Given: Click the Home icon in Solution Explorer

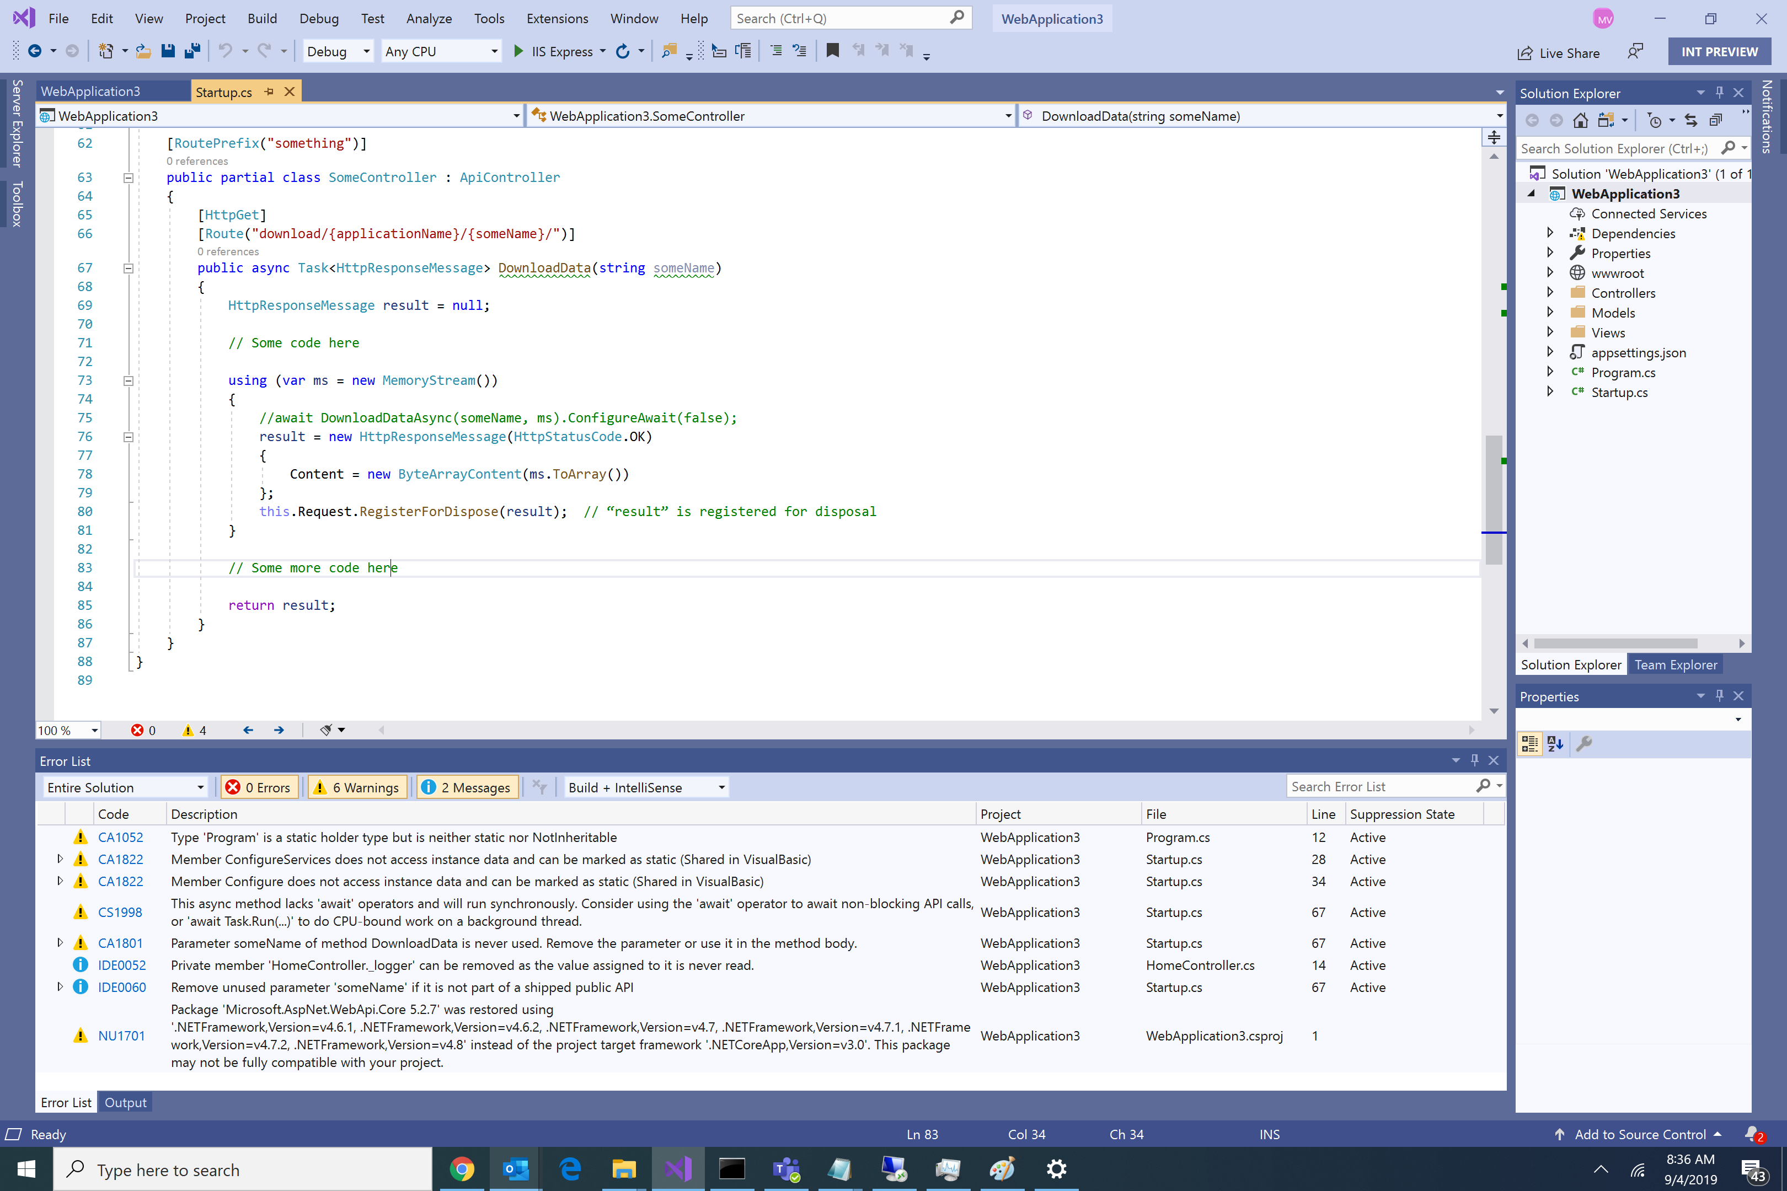Looking at the screenshot, I should [x=1581, y=119].
